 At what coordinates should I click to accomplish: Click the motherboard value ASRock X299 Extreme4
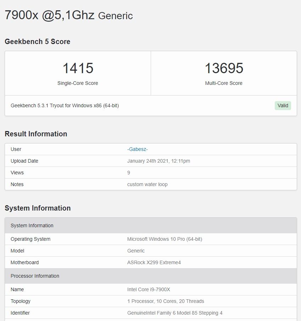(x=154, y=262)
